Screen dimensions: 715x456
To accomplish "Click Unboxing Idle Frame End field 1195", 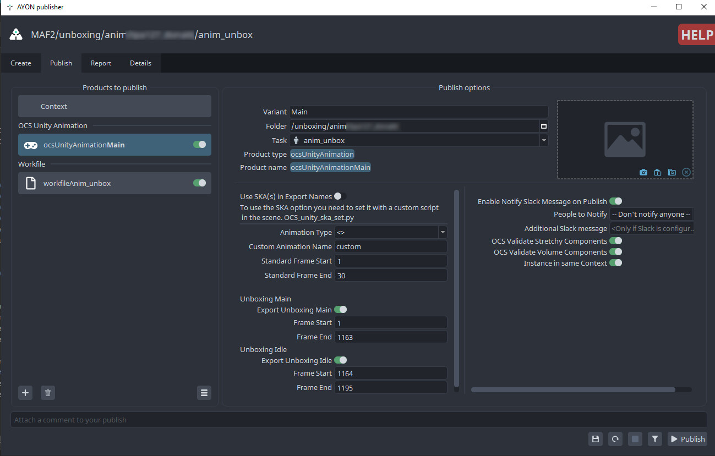I will coord(390,387).
